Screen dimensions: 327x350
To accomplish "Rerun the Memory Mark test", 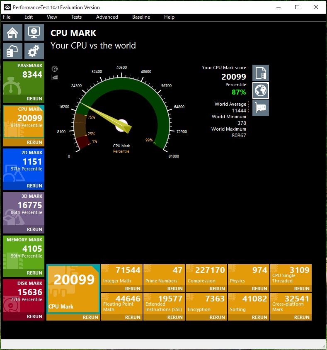I will pyautogui.click(x=34, y=273).
